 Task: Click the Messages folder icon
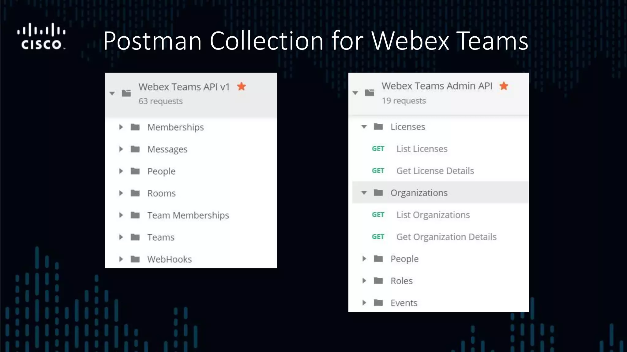point(135,149)
